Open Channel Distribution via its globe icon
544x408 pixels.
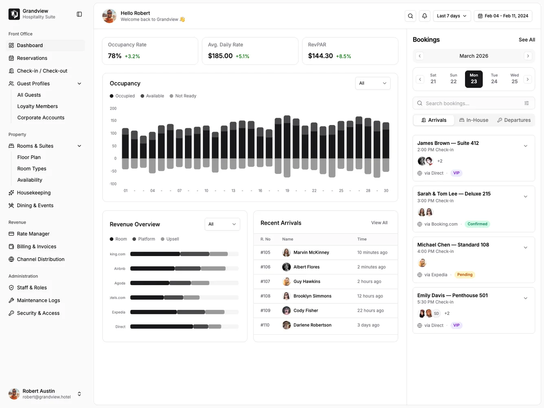11,259
